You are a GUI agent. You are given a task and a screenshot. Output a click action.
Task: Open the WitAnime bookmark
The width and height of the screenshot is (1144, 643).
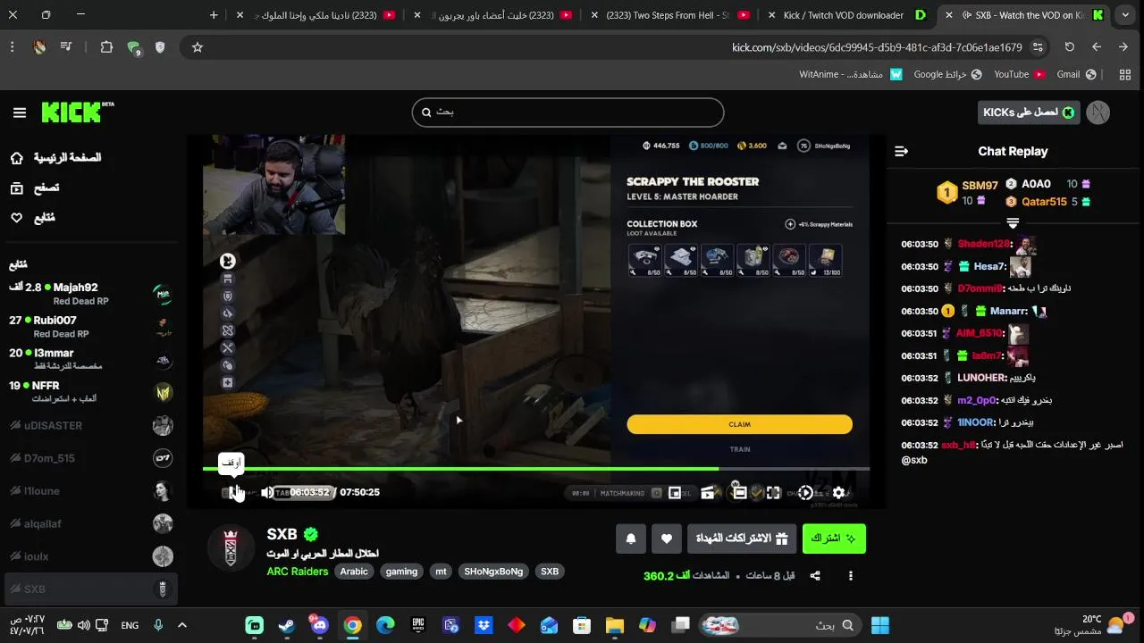pyautogui.click(x=851, y=74)
